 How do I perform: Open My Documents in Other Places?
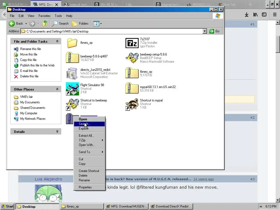tap(30, 102)
